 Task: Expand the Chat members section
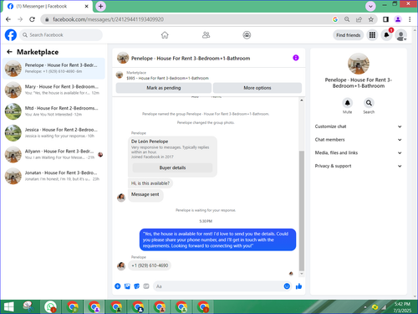[359, 140]
